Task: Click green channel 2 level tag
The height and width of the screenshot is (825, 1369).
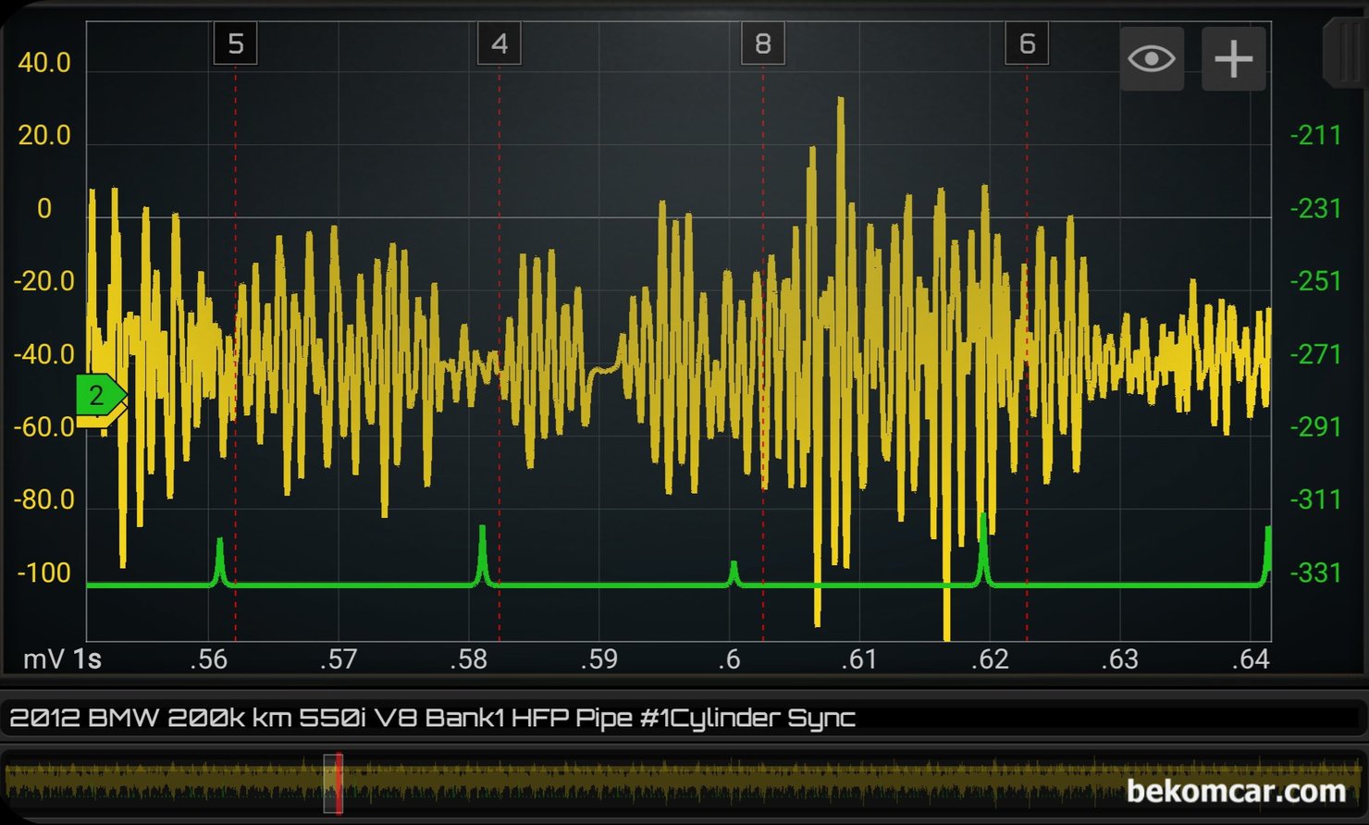Action: click(98, 396)
